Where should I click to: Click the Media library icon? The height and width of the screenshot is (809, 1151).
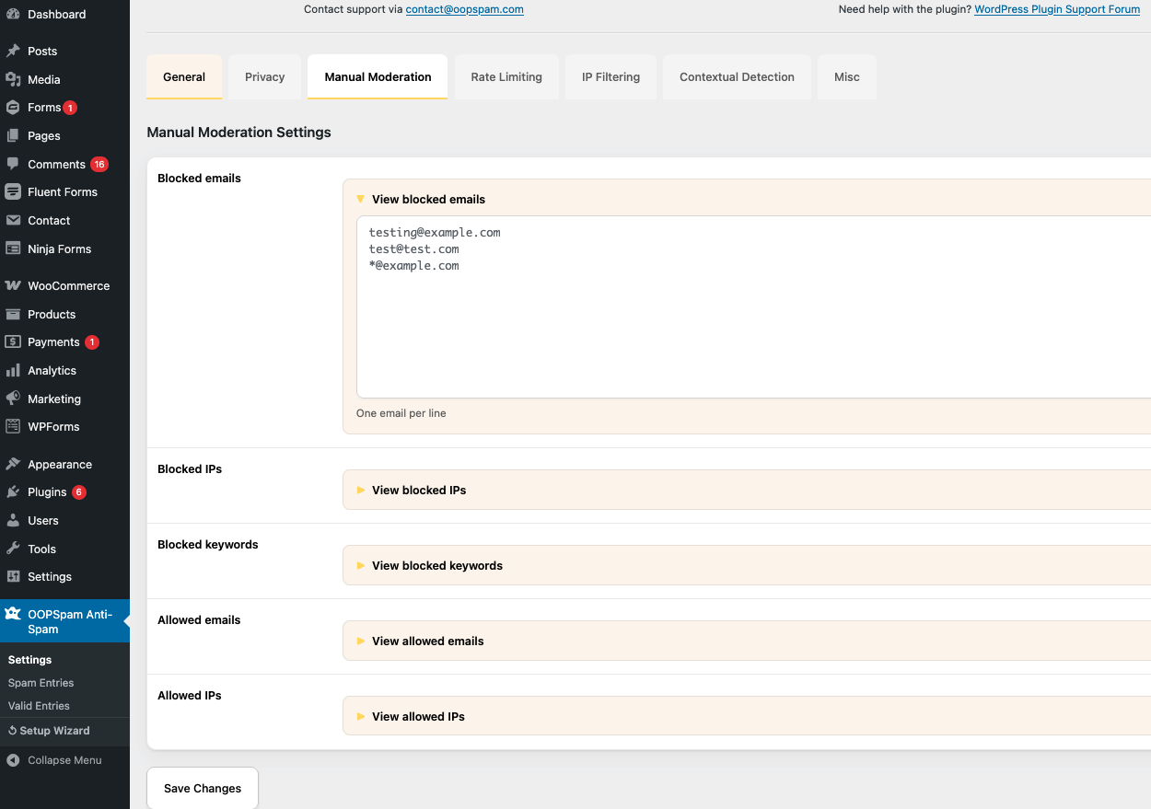click(x=13, y=80)
